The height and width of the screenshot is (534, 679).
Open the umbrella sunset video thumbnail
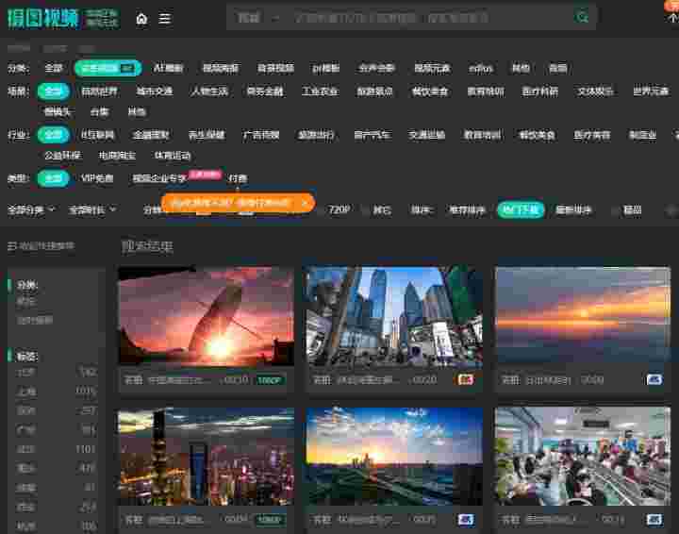pos(206,316)
